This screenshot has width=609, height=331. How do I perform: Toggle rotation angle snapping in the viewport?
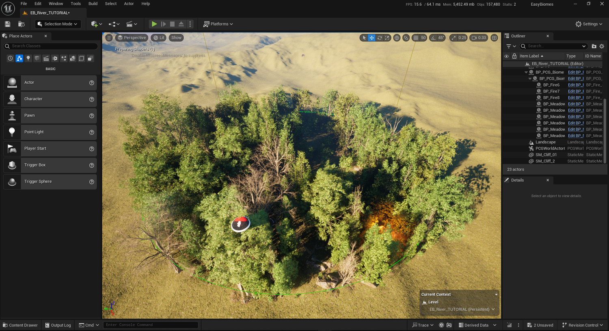coord(434,37)
